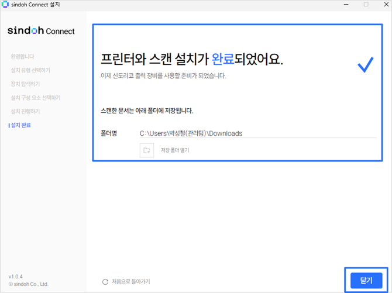
Task: Click the 처음으로 돌아가기 link
Action: [130, 281]
